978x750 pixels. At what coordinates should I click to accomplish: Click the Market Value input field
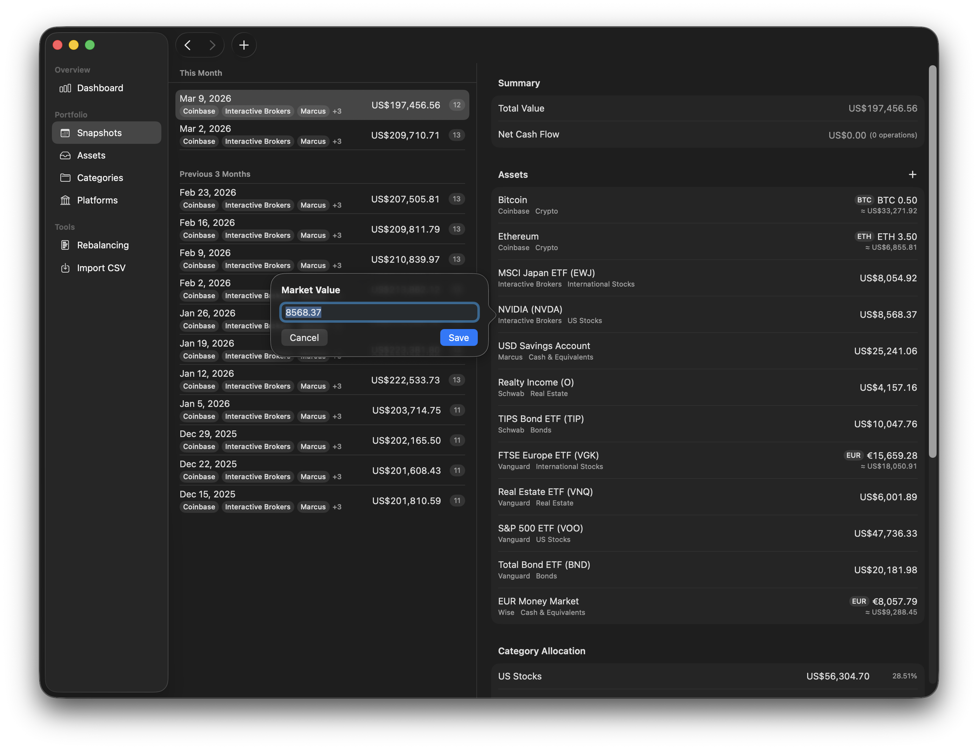[x=379, y=313]
